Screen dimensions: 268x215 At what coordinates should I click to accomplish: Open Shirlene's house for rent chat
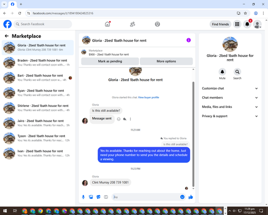tap(38, 108)
